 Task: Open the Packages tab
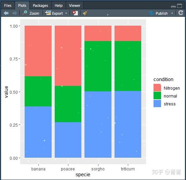coord(40,5)
